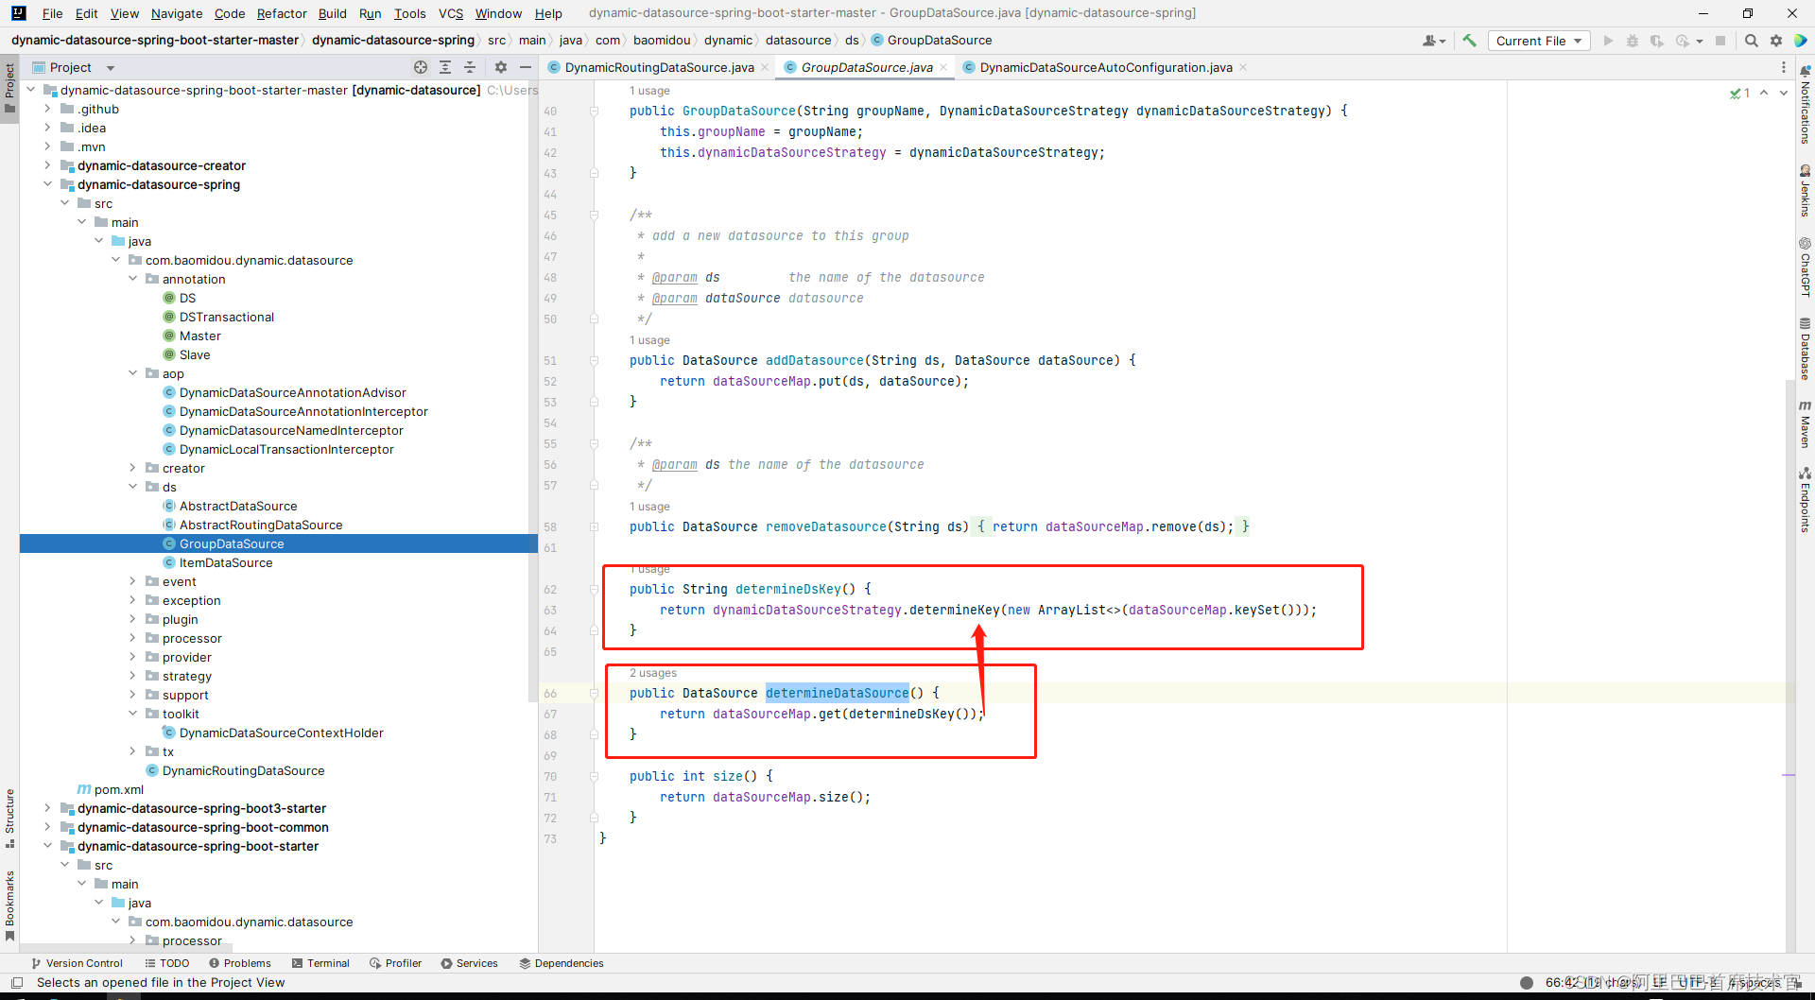Open the Current File run configuration dropdown
The height and width of the screenshot is (1000, 1815).
[x=1539, y=41]
